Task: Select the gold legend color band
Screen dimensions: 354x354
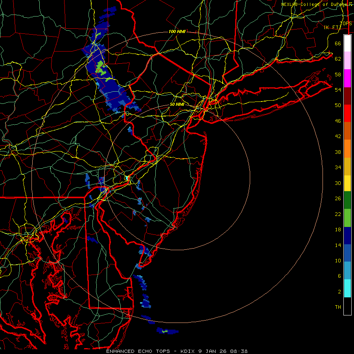Action: [x=347, y=166]
